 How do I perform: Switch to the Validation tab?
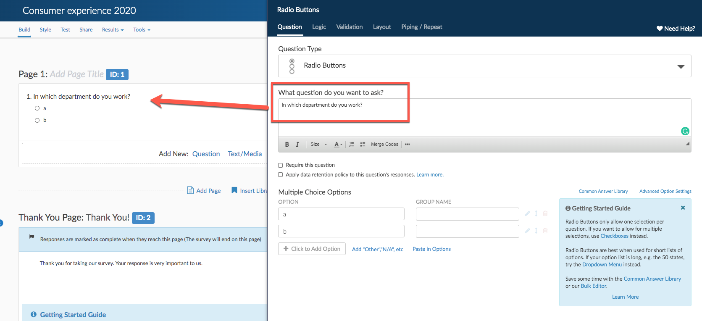tap(350, 27)
